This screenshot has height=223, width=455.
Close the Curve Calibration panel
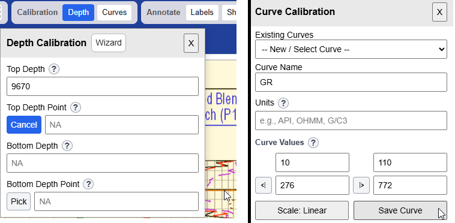[439, 12]
